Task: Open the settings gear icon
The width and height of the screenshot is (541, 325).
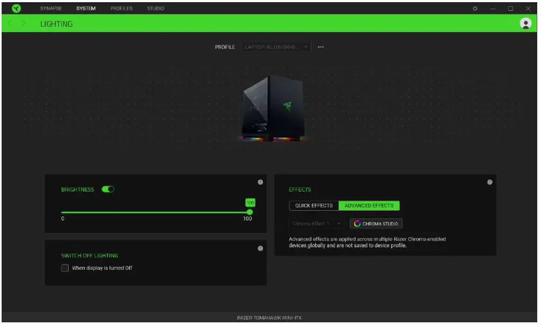Action: (x=475, y=9)
